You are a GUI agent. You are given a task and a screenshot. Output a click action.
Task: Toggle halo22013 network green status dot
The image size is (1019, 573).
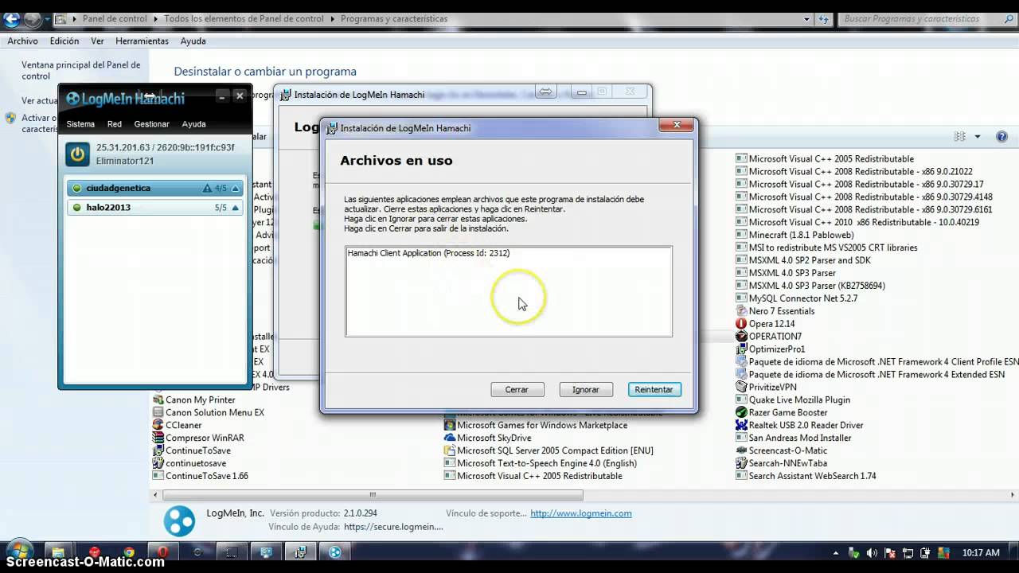pyautogui.click(x=76, y=208)
